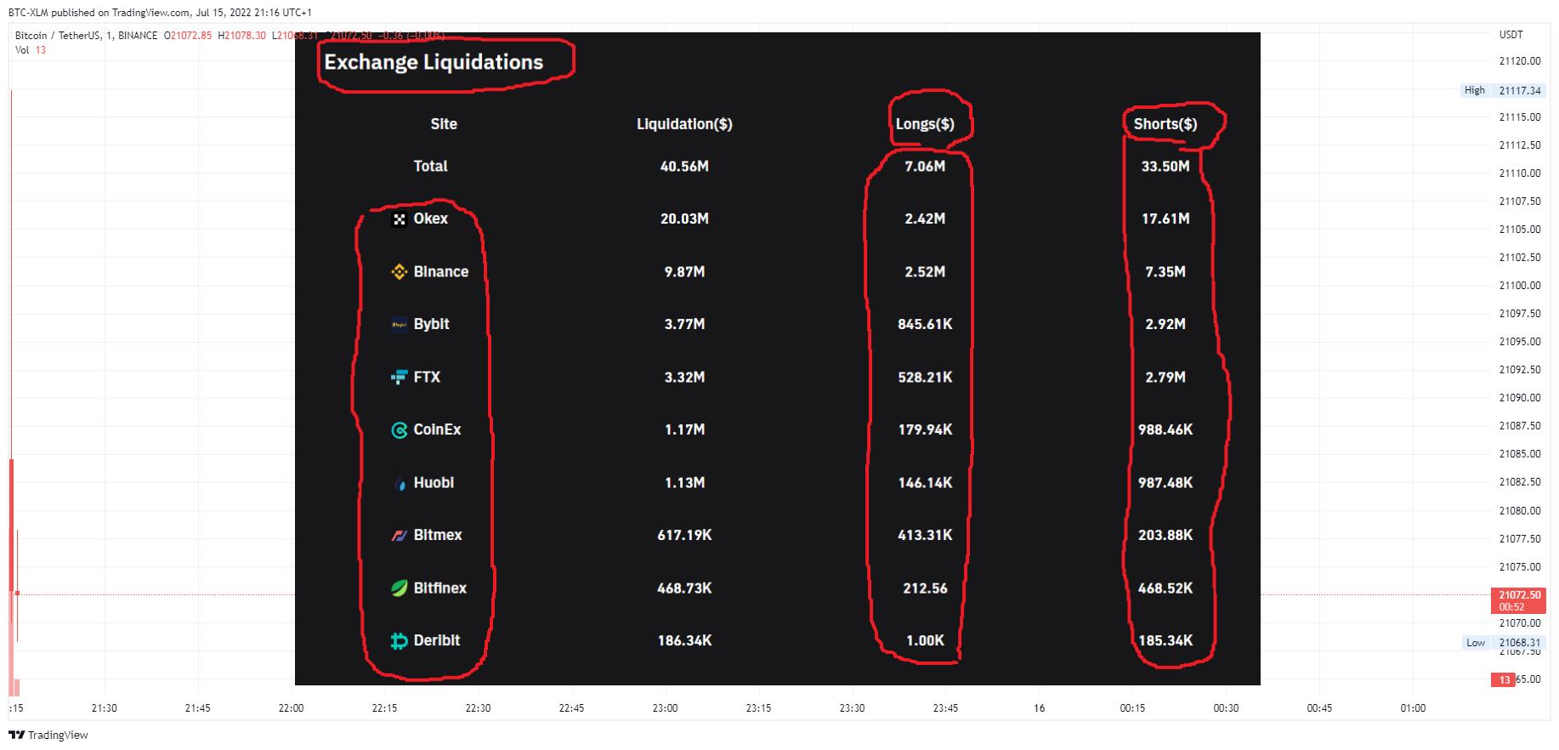Click the Bitfinex leaf icon
Image resolution: width=1559 pixels, height=750 pixels.
[400, 588]
